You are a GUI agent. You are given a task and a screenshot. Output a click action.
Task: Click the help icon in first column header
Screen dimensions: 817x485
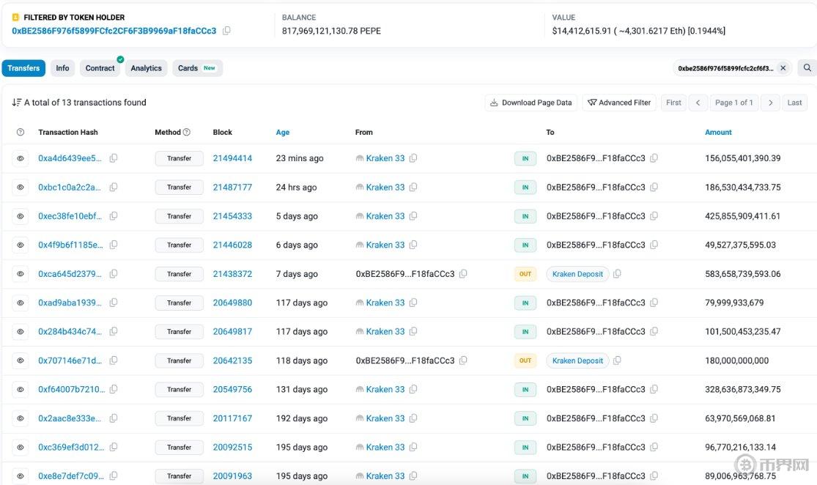(21, 133)
